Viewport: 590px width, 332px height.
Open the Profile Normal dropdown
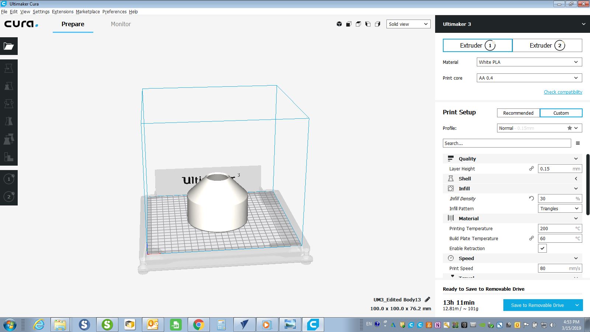pos(539,128)
